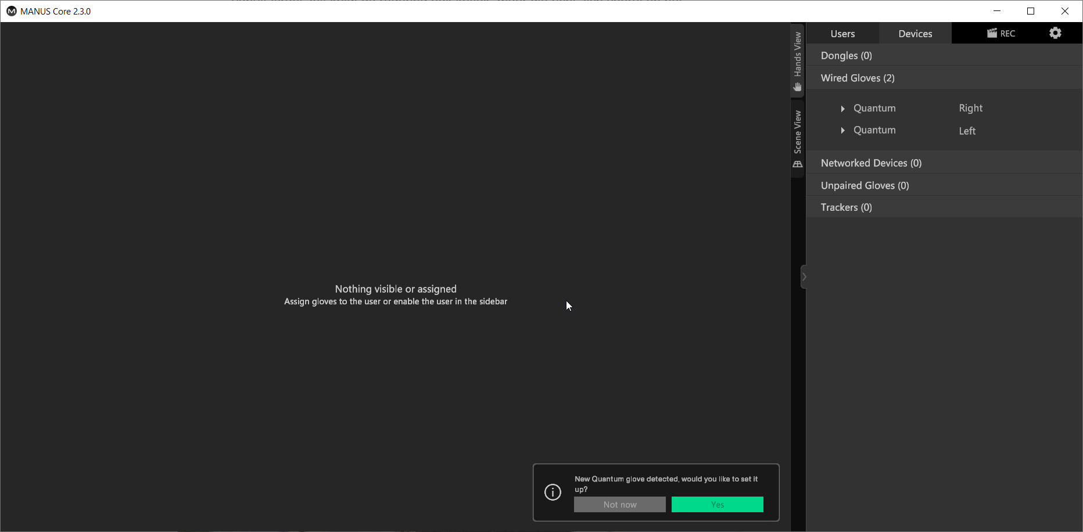Close the MANUS Core window

[x=1064, y=11]
